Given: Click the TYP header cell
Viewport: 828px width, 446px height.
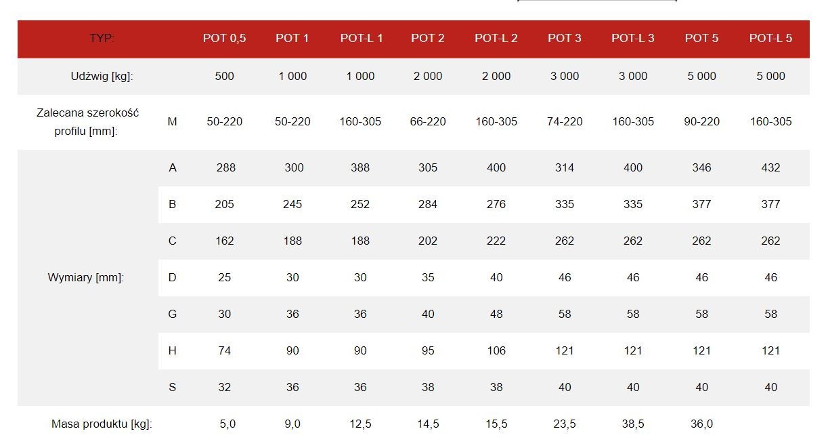Looking at the screenshot, I should [x=102, y=39].
